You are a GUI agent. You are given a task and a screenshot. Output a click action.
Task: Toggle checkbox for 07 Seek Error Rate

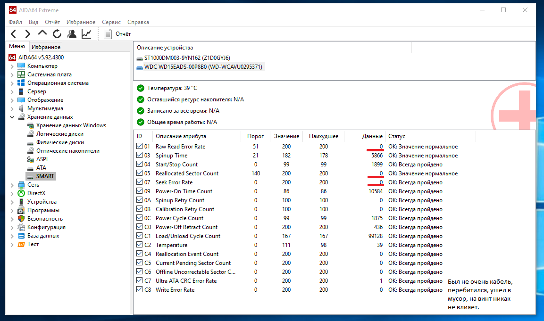tap(140, 182)
